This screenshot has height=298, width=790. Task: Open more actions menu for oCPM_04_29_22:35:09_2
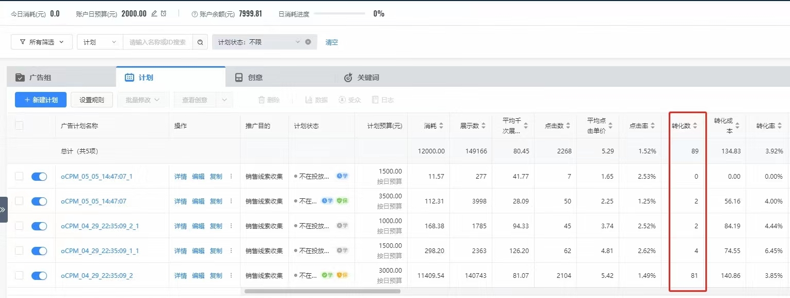coord(231,275)
